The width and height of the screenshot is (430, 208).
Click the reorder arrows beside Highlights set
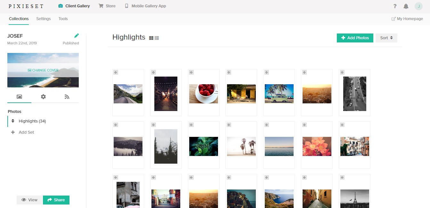coord(13,121)
